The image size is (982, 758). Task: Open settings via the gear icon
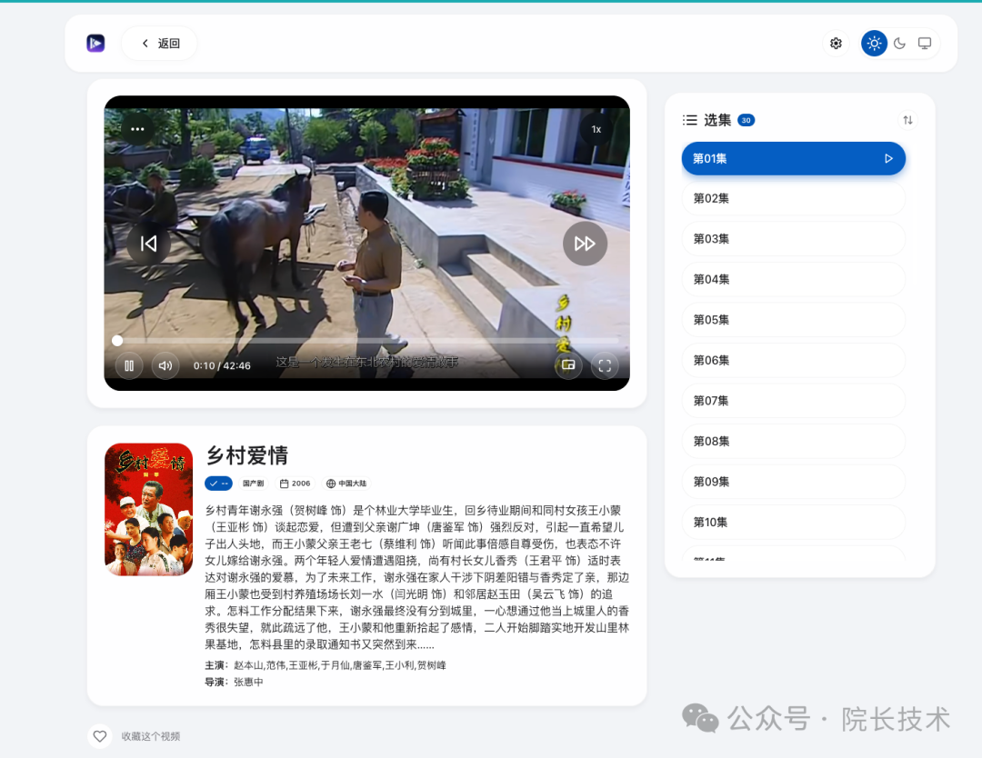pyautogui.click(x=835, y=43)
